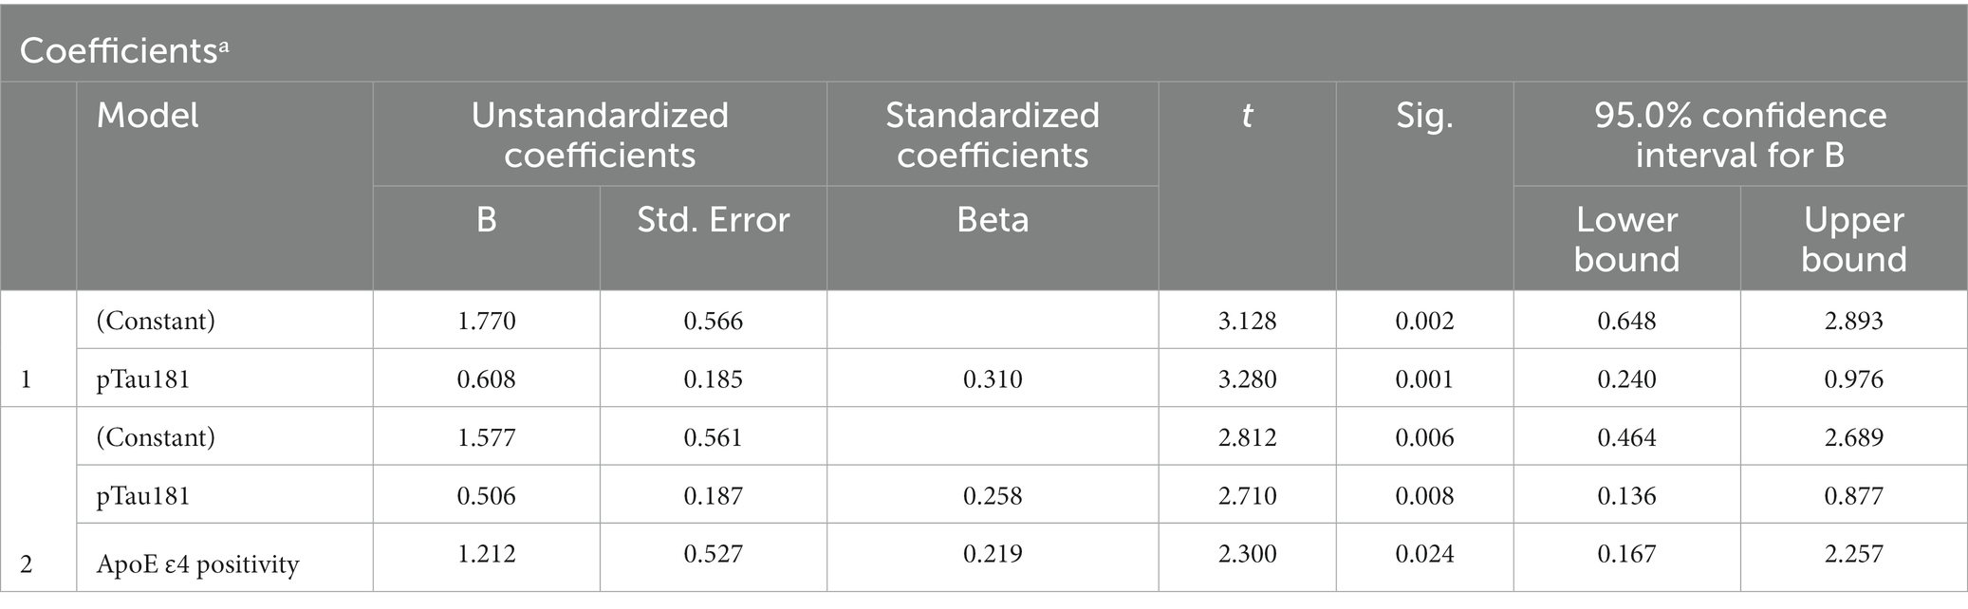Select the Std. Error subheader
The height and width of the screenshot is (609, 1968).
[x=714, y=220]
